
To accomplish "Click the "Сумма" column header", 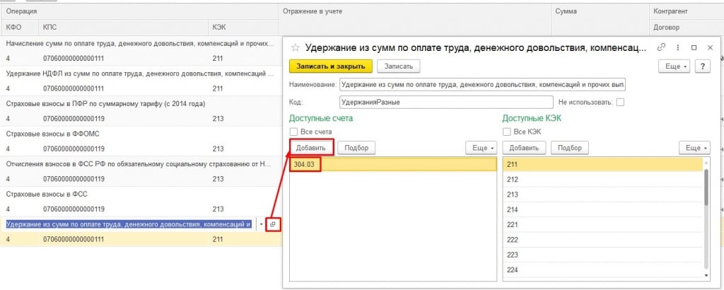I will 566,12.
